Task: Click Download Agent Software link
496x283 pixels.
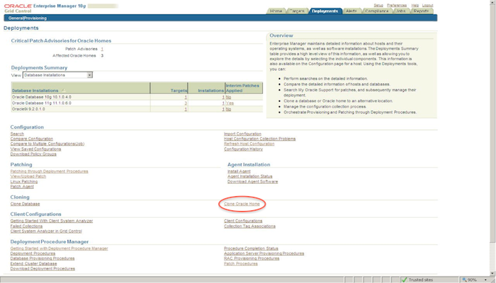Action: [252, 182]
